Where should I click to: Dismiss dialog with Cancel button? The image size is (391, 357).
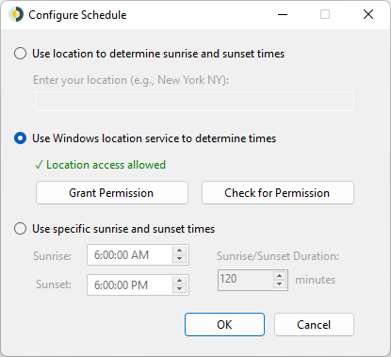click(314, 324)
